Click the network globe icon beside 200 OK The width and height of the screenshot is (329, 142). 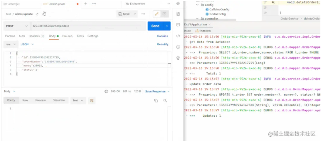tap(106, 91)
